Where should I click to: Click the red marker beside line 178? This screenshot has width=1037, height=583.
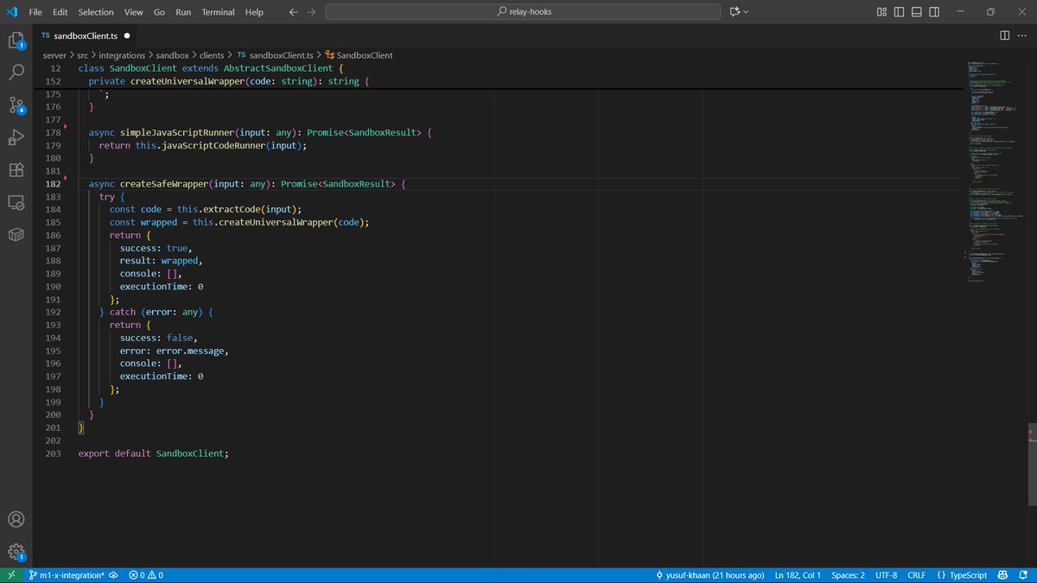67,128
